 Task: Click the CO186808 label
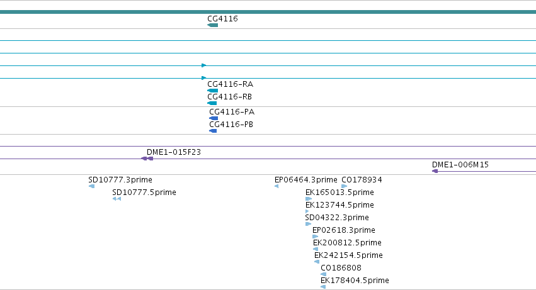tap(341, 268)
